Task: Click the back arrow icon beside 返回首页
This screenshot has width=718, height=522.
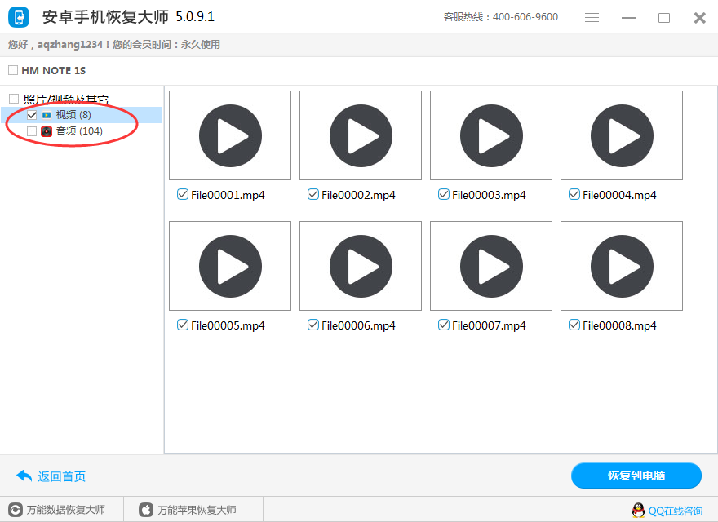Action: tap(24, 476)
